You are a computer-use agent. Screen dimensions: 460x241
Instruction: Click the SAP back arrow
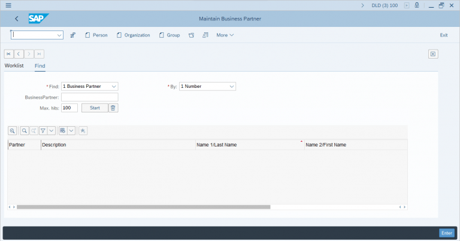coord(16,19)
